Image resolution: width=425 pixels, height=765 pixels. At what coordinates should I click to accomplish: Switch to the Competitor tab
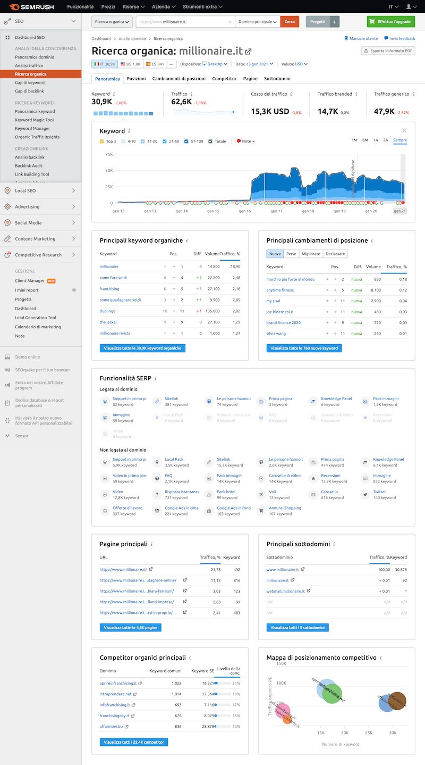pyautogui.click(x=224, y=78)
